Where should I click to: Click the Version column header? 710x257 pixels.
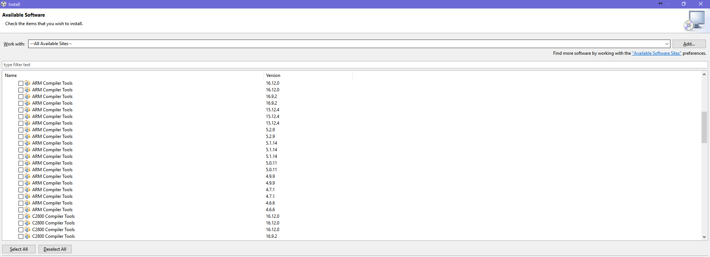coord(308,75)
